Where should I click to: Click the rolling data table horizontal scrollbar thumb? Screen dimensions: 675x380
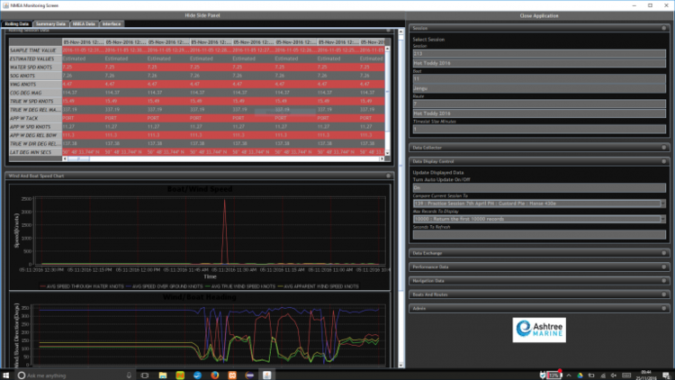click(79, 159)
